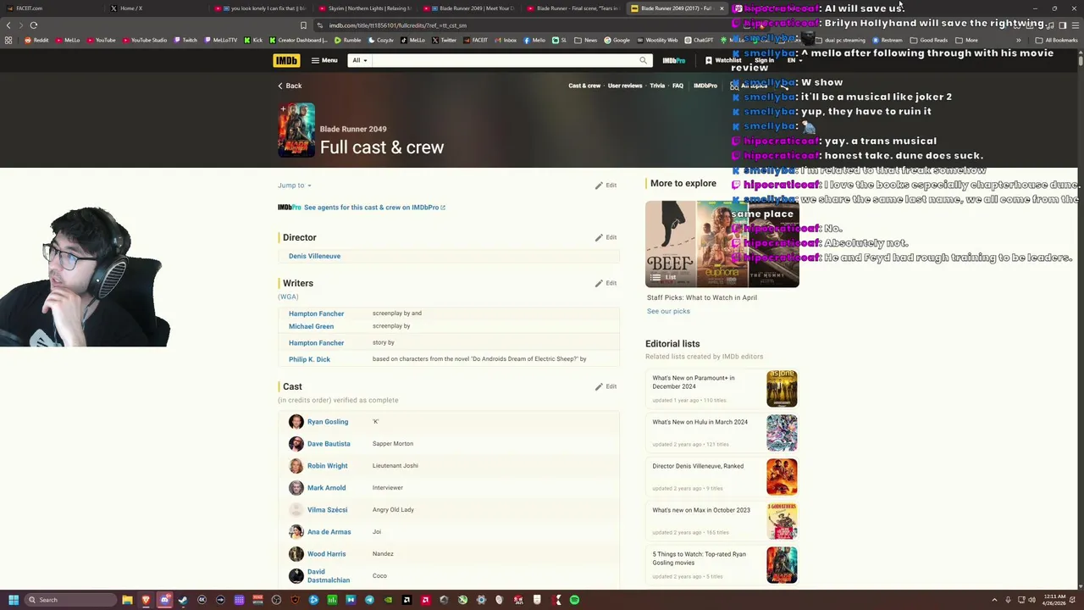See agents for this cast on IMDbPro

374,208
